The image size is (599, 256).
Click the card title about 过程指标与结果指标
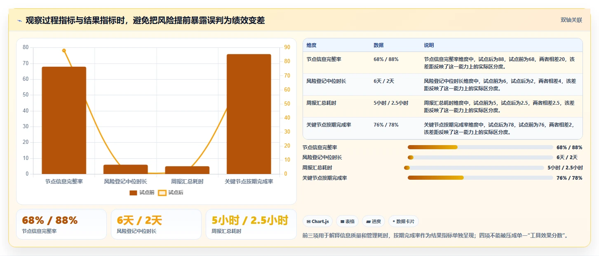coord(145,20)
